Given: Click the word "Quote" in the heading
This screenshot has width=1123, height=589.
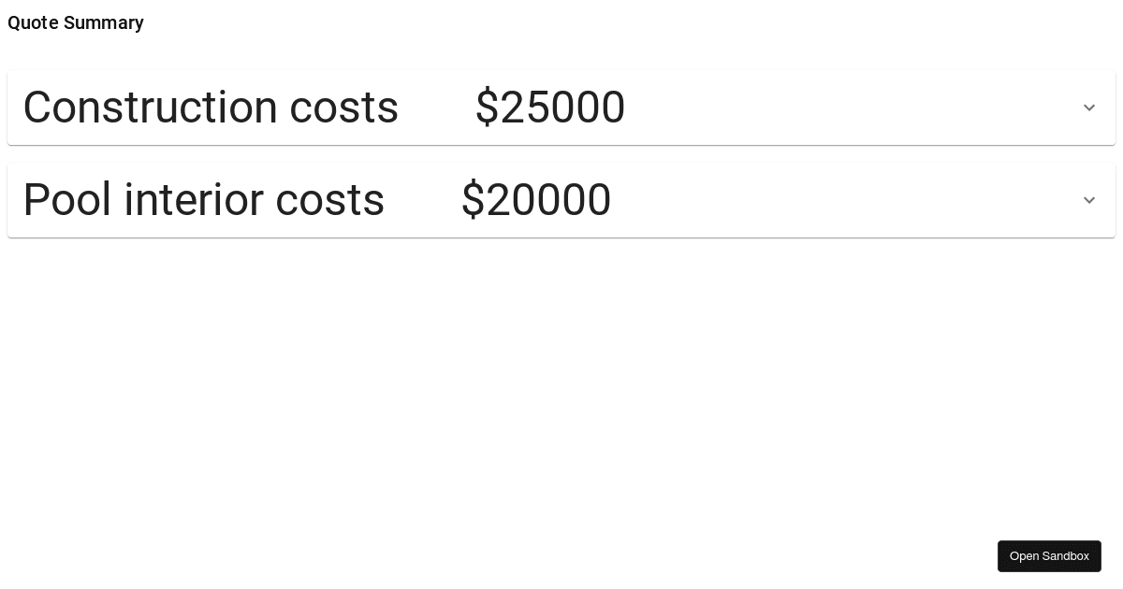Looking at the screenshot, I should coord(33,23).
